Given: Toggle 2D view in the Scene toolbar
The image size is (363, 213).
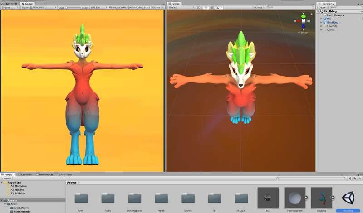Looking at the screenshot, I should pyautogui.click(x=199, y=7).
